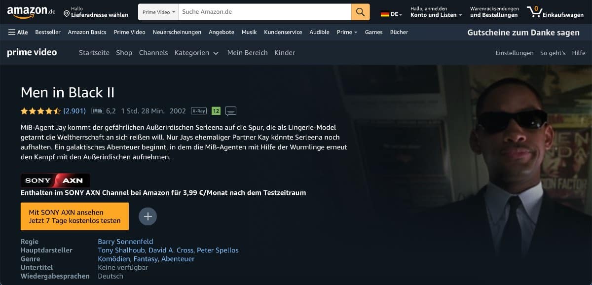Add Men in Black II to watchlist
592x285 pixels.
[148, 216]
